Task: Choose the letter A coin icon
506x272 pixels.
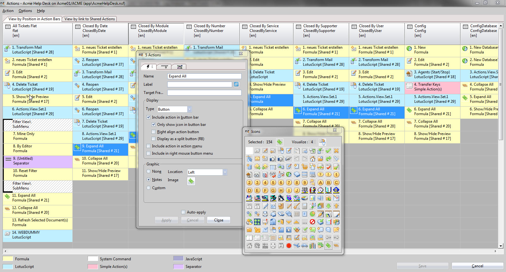Action: (x=321, y=182)
